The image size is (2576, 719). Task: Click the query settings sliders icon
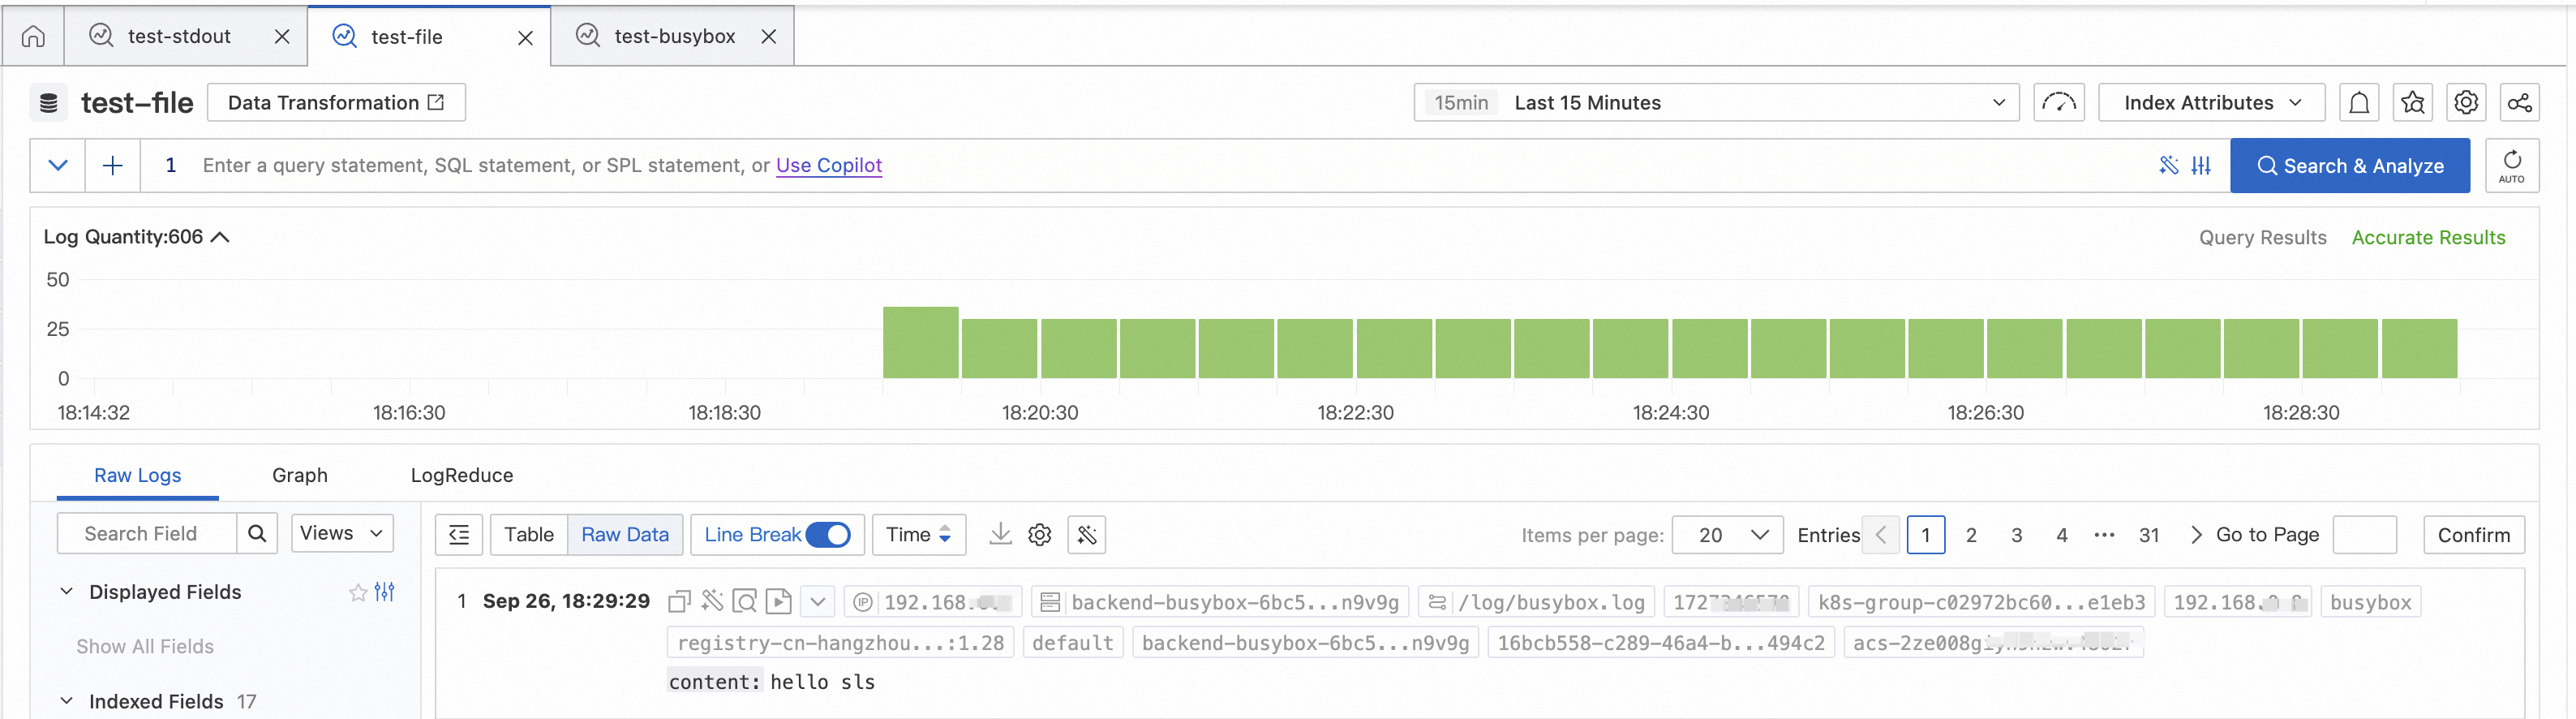tap(2201, 166)
